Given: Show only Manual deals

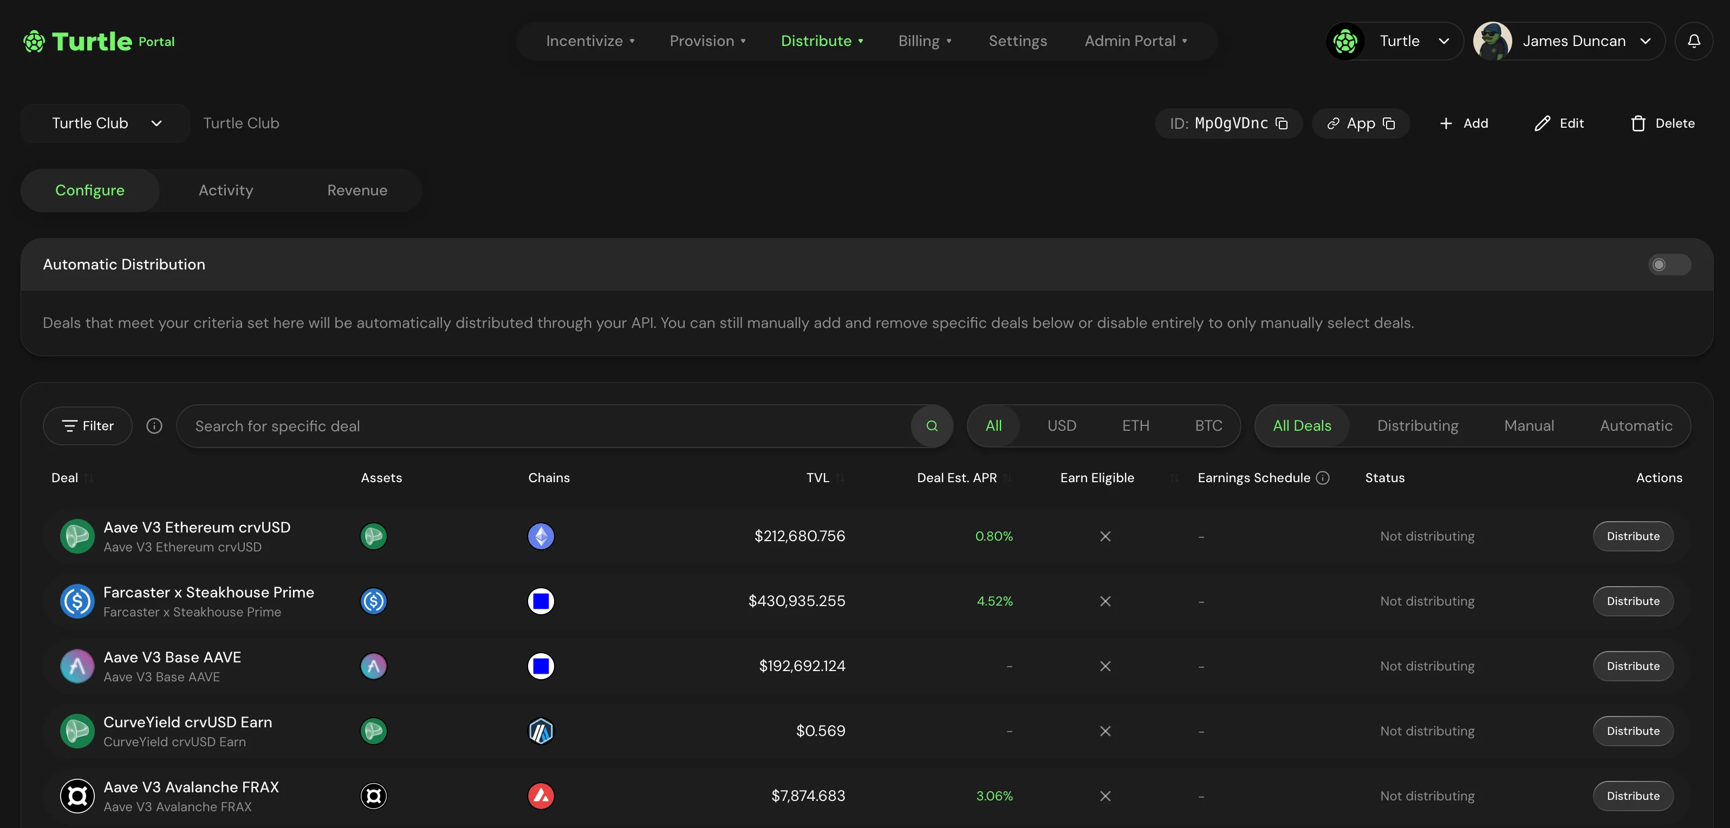Looking at the screenshot, I should pos(1529,426).
